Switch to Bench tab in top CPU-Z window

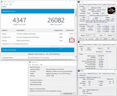coord(109,5)
